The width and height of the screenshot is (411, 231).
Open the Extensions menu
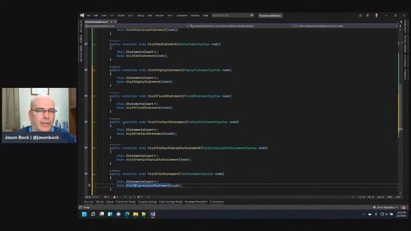[182, 15]
